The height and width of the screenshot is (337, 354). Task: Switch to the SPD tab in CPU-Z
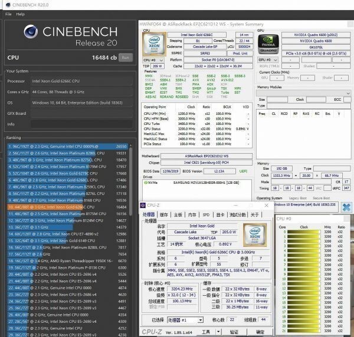(x=206, y=215)
